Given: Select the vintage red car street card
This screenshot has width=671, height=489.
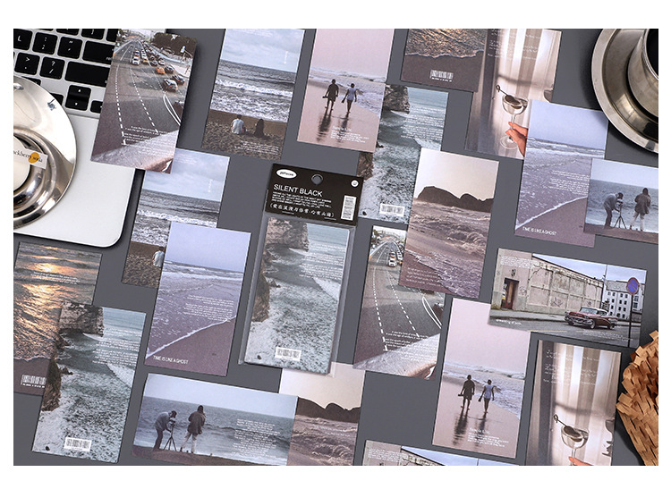Looking at the screenshot, I should [568, 297].
